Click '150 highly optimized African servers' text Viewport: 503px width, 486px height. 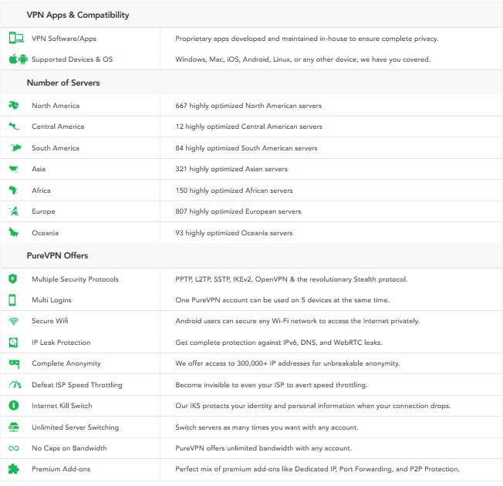click(234, 191)
